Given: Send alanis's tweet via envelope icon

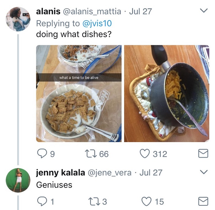Looking at the screenshot, I should [x=203, y=154].
